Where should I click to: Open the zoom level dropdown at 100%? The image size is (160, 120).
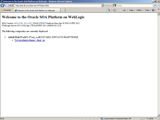[156, 118]
